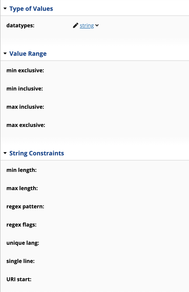Open the string datatype link

click(x=87, y=26)
